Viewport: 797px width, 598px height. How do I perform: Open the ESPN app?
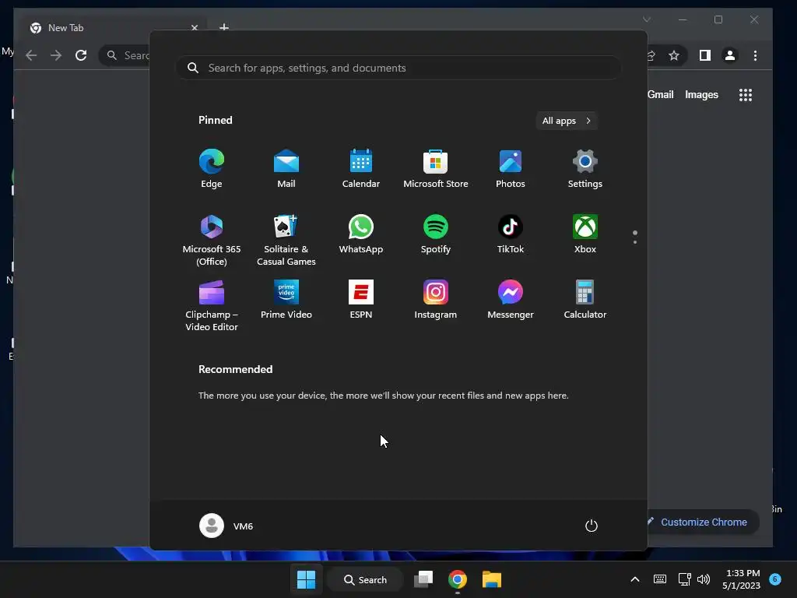361,300
